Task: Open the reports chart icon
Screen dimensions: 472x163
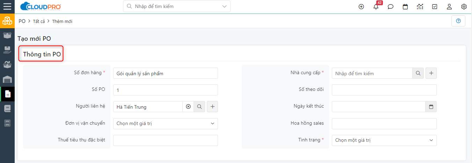Action: pyautogui.click(x=420, y=7)
